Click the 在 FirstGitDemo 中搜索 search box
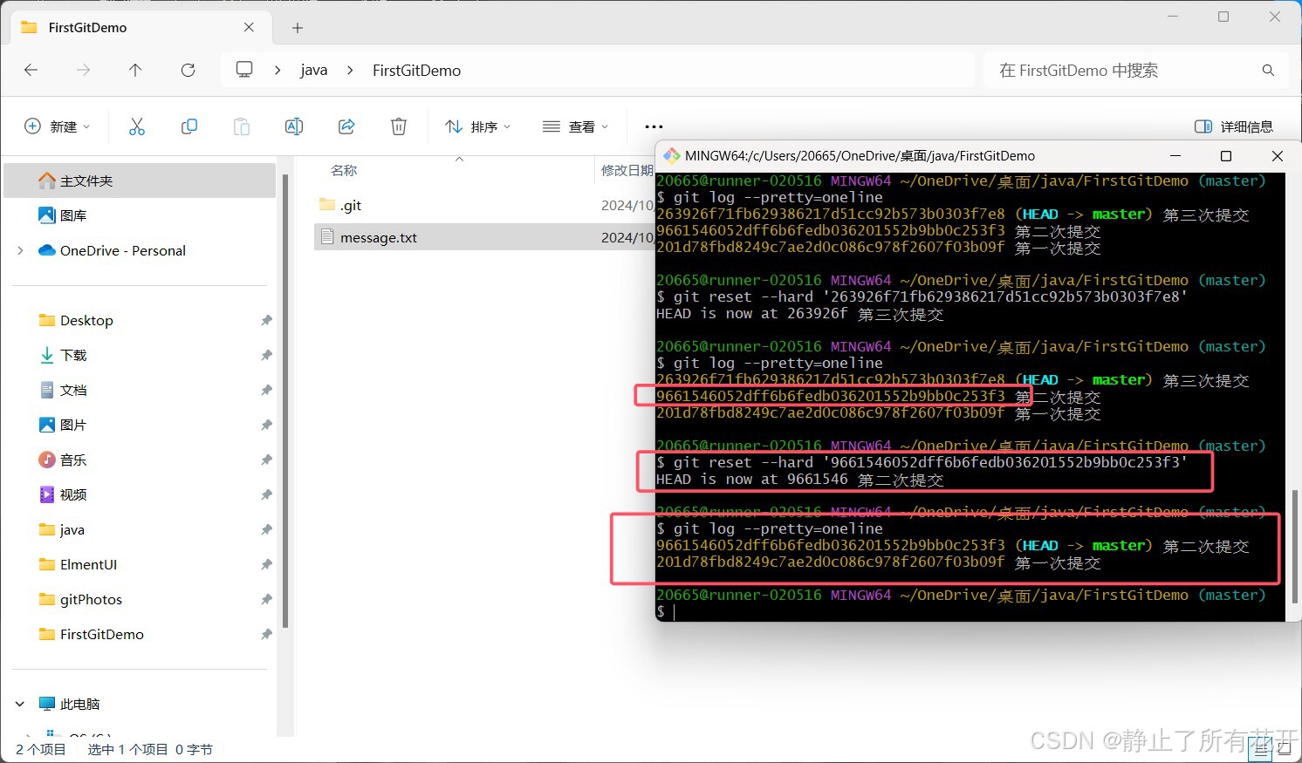The width and height of the screenshot is (1302, 763). (1134, 70)
